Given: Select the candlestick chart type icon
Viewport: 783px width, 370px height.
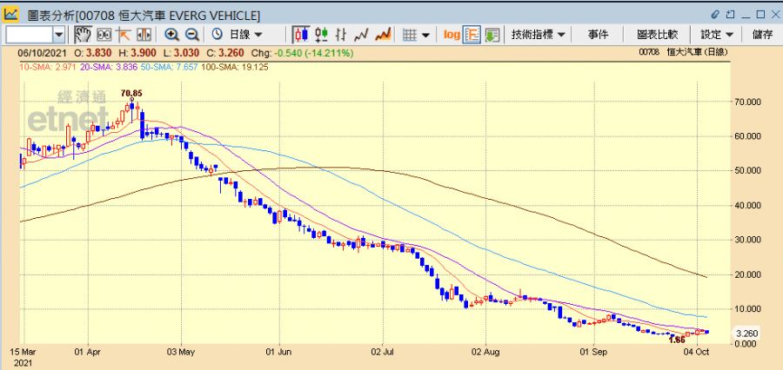Looking at the screenshot, I should pos(301,34).
